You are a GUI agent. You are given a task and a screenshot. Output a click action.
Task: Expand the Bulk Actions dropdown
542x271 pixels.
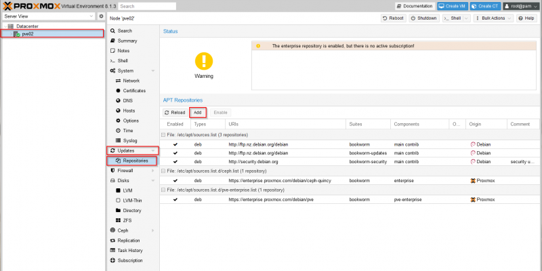point(492,18)
